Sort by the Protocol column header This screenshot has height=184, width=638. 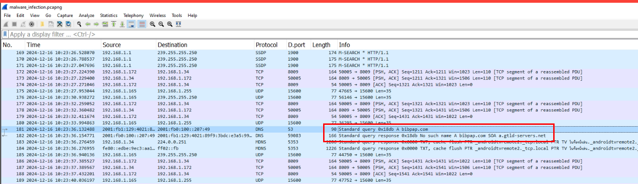click(267, 45)
